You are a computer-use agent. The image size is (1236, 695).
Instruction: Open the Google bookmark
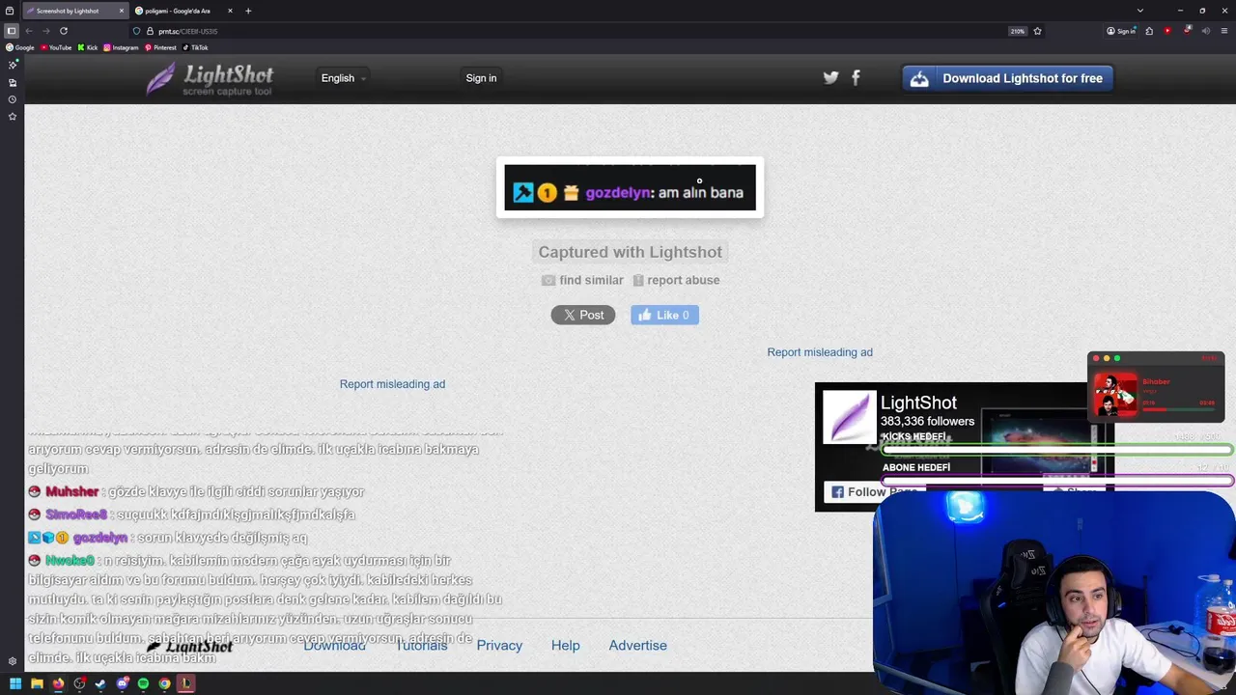(20, 47)
